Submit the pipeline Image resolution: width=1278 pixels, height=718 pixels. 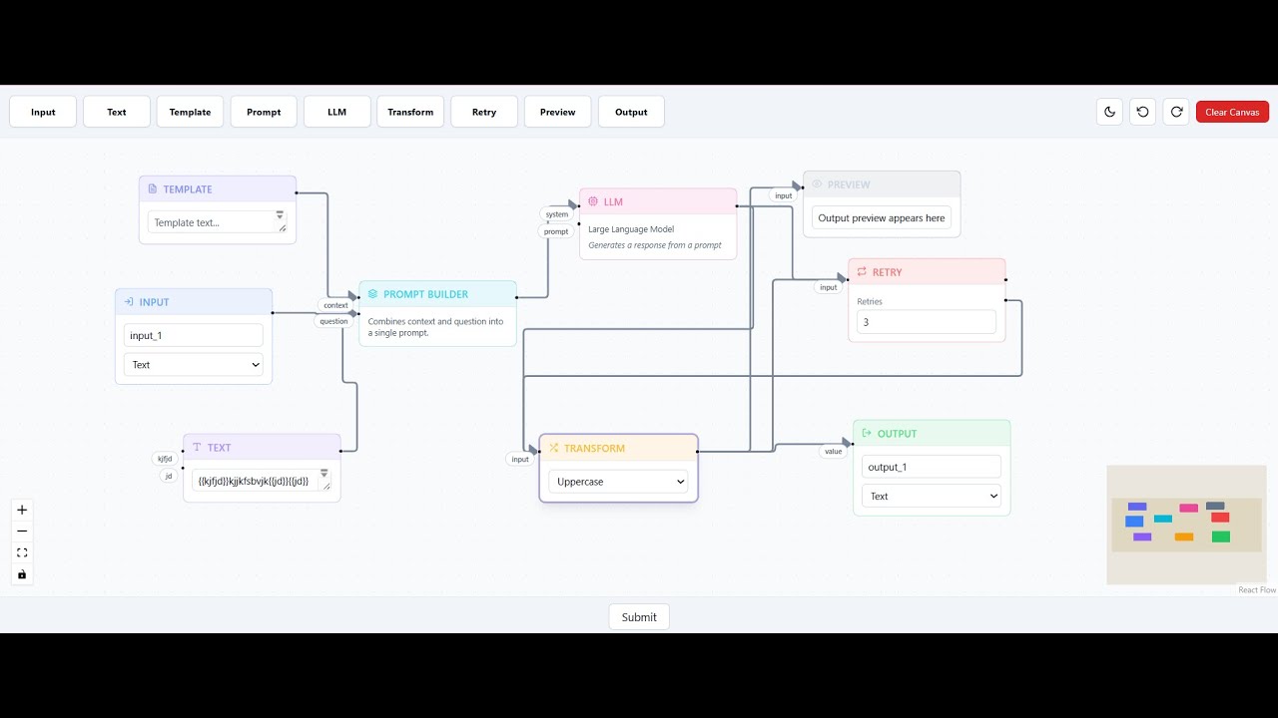(639, 617)
